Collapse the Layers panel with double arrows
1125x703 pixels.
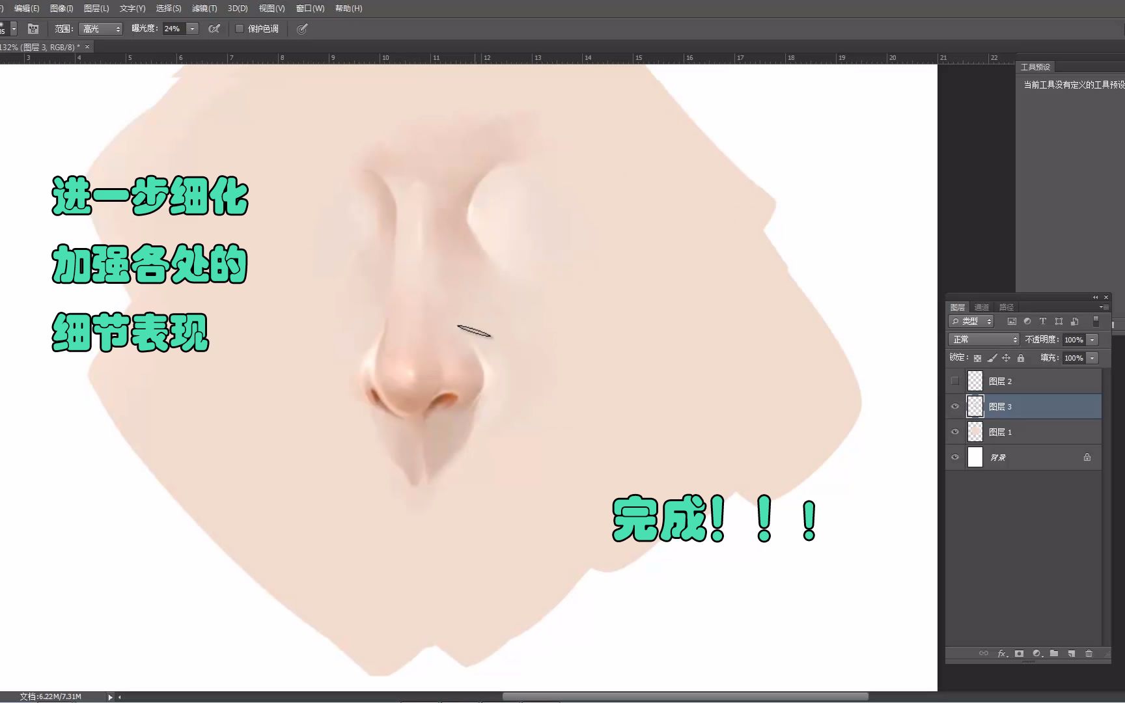(1095, 297)
